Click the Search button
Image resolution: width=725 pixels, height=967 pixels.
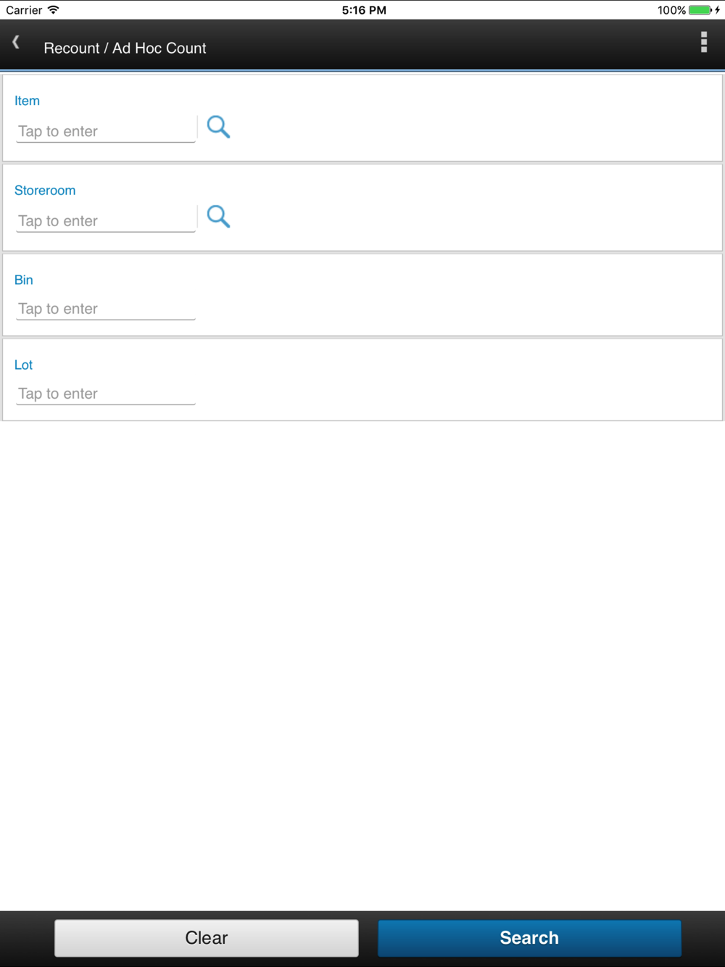click(529, 938)
